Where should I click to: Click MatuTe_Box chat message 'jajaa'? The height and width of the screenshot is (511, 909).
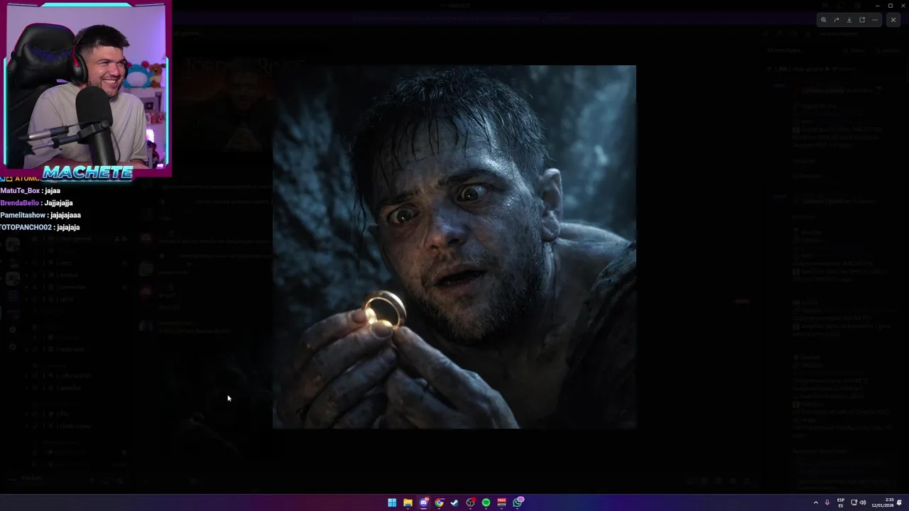click(30, 190)
